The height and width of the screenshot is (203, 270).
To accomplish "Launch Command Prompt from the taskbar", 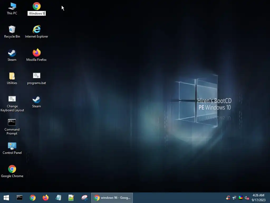I will pos(20,198).
